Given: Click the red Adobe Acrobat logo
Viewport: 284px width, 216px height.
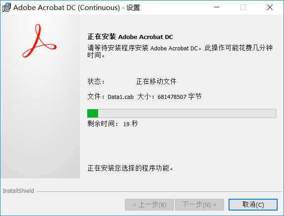Looking at the screenshot, I should 39,41.
